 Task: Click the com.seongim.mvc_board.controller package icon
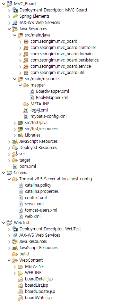pyautogui.click(x=26, y=48)
